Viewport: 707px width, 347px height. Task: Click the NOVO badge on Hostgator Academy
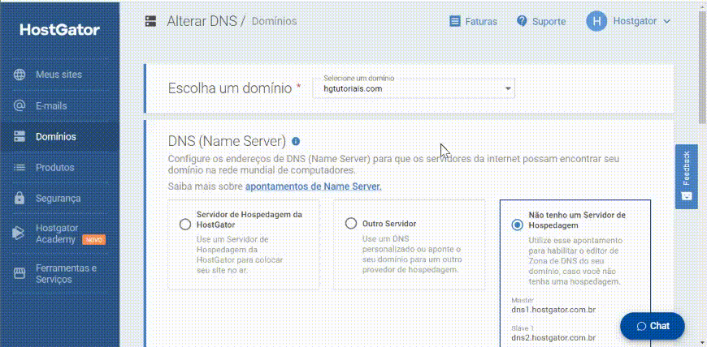point(93,240)
